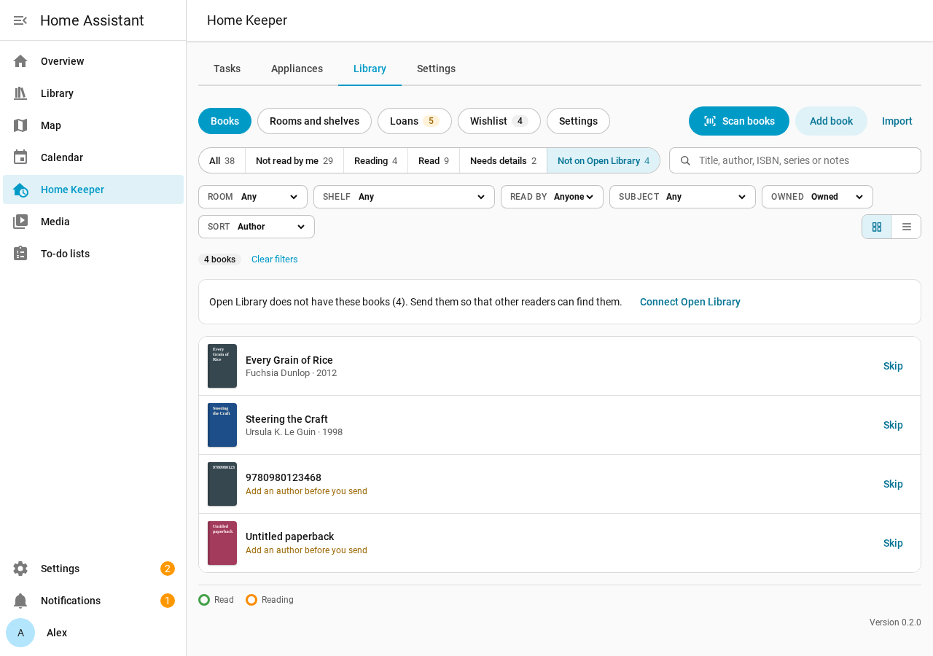Click the Add book button
The width and height of the screenshot is (933, 656).
[831, 121]
